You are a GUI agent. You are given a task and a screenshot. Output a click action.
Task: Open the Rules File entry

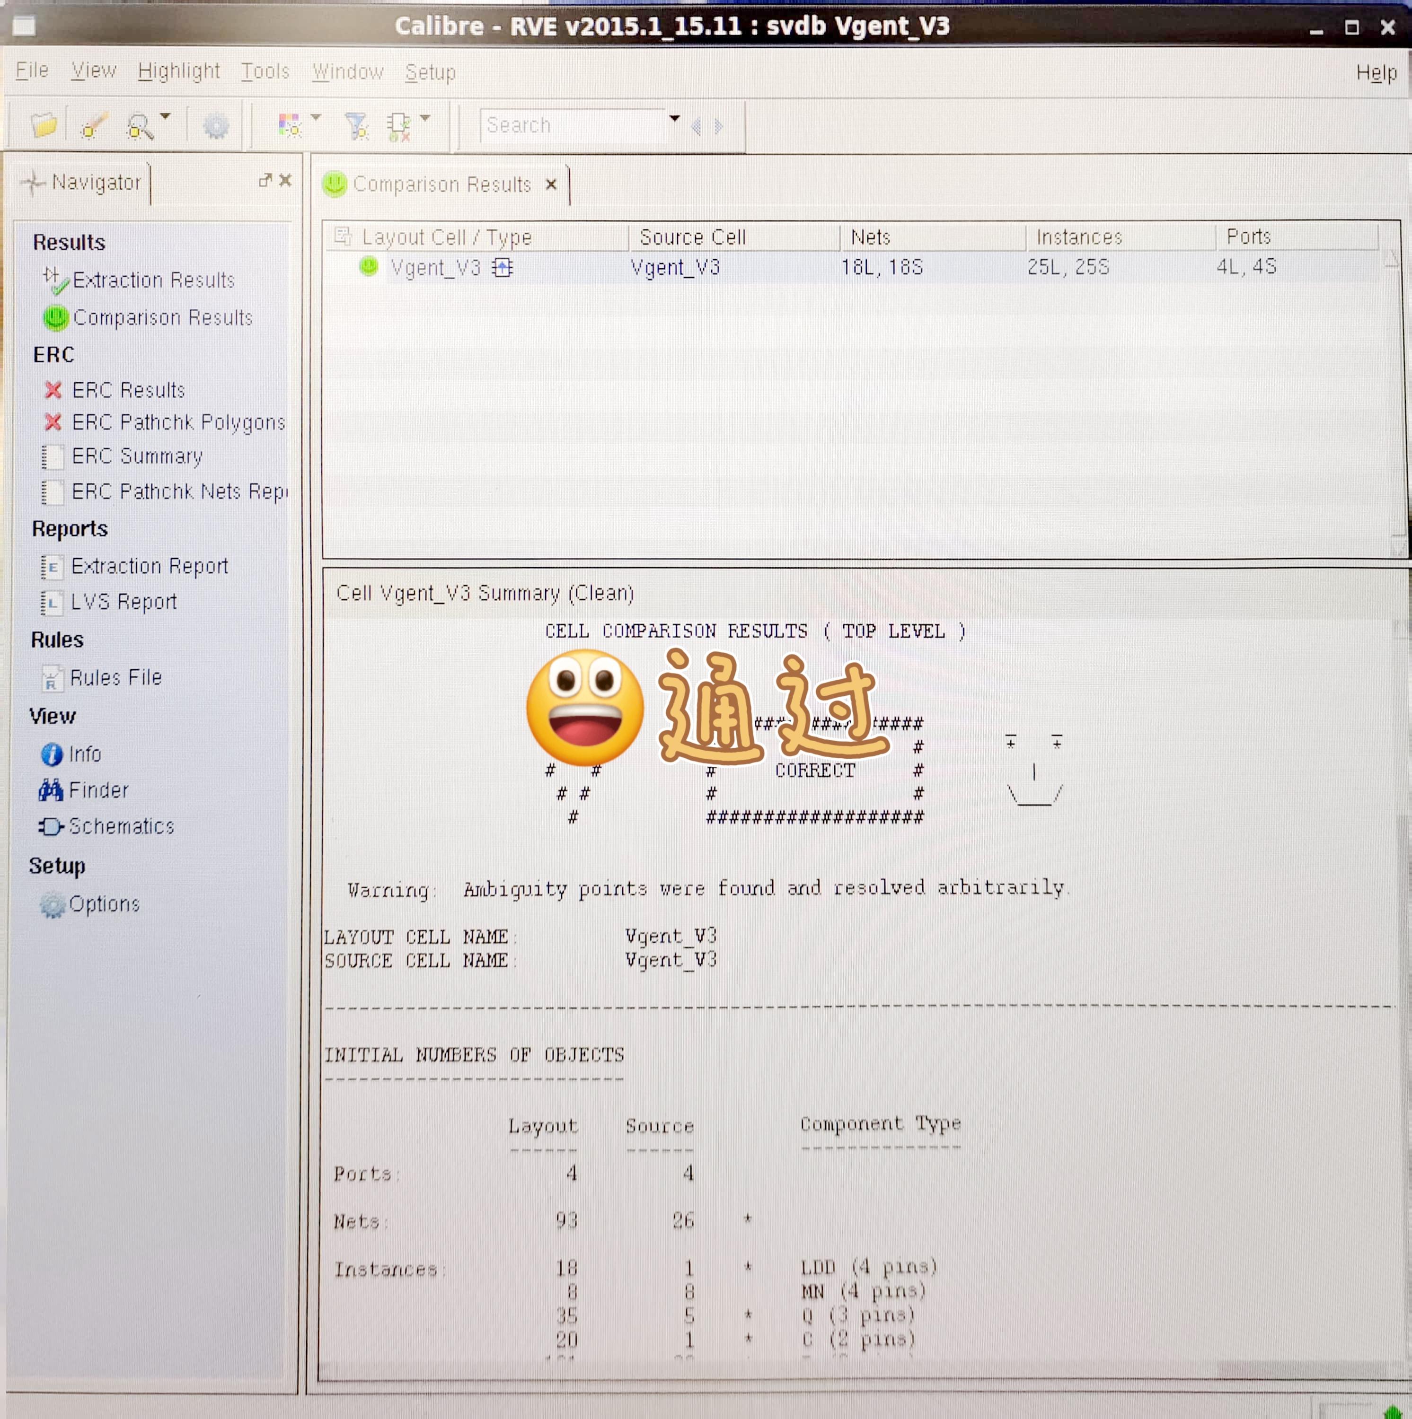[115, 677]
